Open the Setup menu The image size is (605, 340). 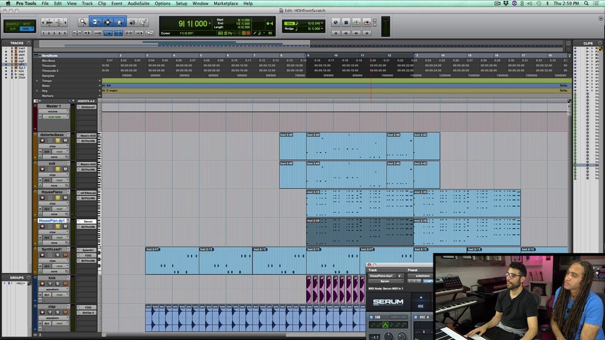tap(181, 4)
